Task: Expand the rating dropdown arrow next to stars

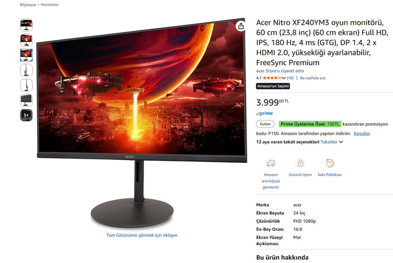Action: pyautogui.click(x=283, y=78)
